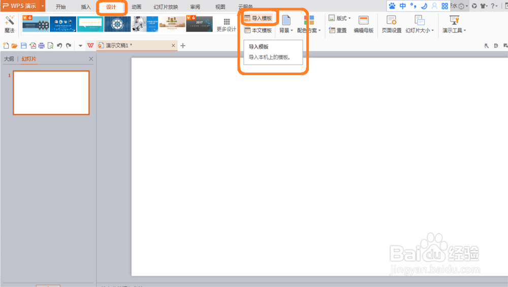Click the print icon
The width and height of the screenshot is (508, 287).
(42, 46)
